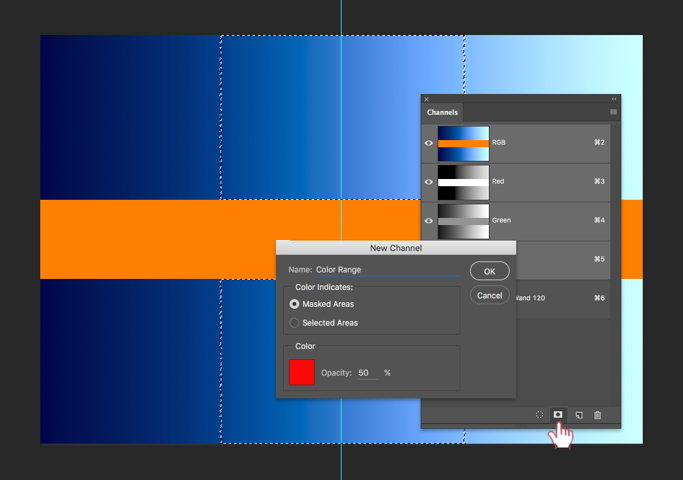Toggle visibility of the Red channel
Viewport: 683px width, 480px height.
click(428, 182)
